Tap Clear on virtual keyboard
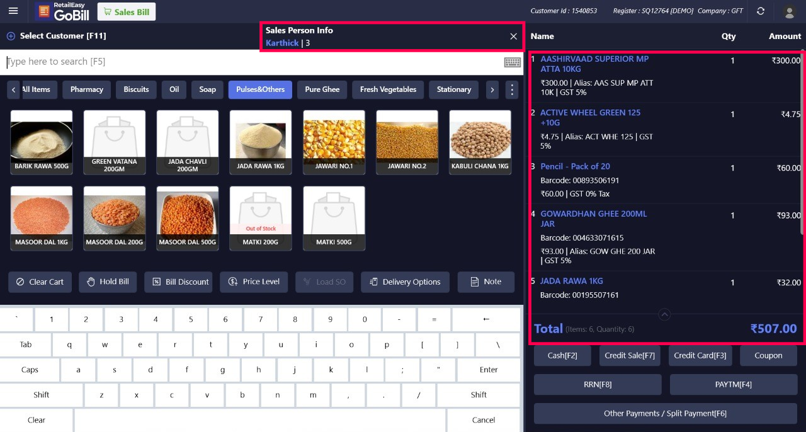Image resolution: width=806 pixels, height=432 pixels. click(x=37, y=420)
